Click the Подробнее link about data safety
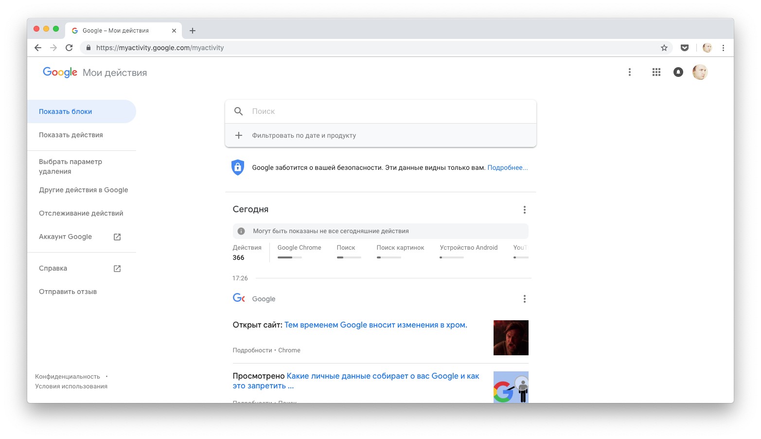 click(x=507, y=167)
